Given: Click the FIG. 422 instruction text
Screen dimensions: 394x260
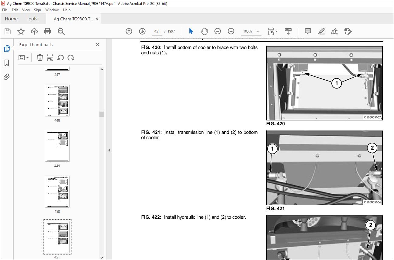Looking at the screenshot, I should (193, 217).
